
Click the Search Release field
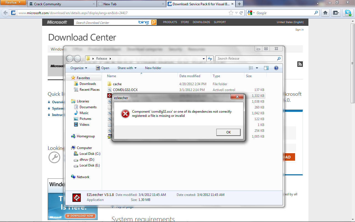(x=246, y=59)
